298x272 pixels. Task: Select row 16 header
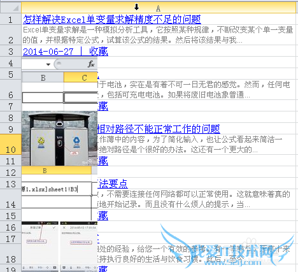point(11,227)
